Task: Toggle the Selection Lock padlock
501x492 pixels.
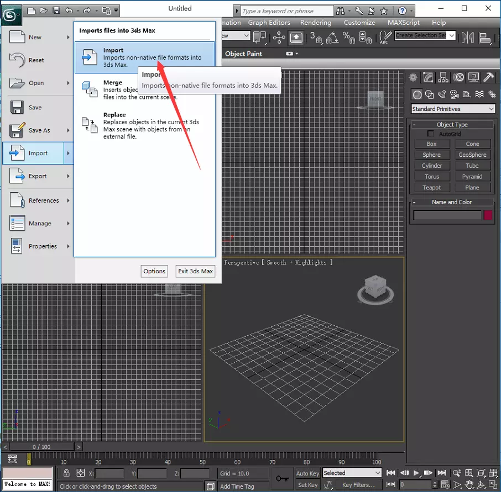Action: tap(66, 473)
